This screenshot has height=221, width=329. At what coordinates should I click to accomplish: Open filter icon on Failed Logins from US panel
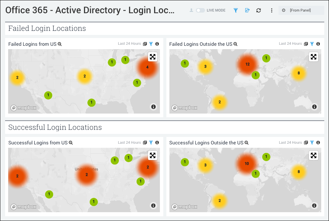point(151,44)
